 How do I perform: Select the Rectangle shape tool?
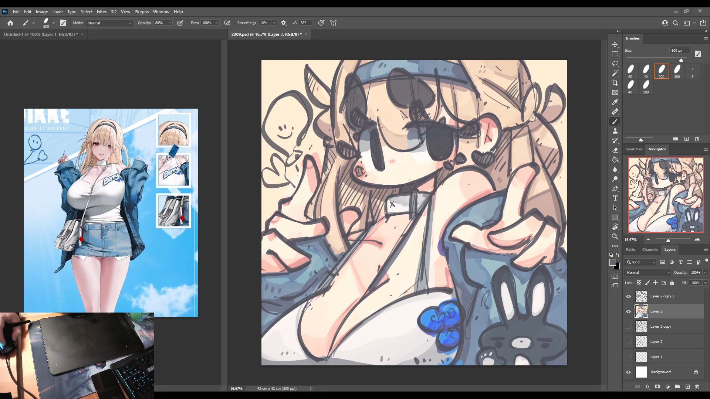(615, 217)
